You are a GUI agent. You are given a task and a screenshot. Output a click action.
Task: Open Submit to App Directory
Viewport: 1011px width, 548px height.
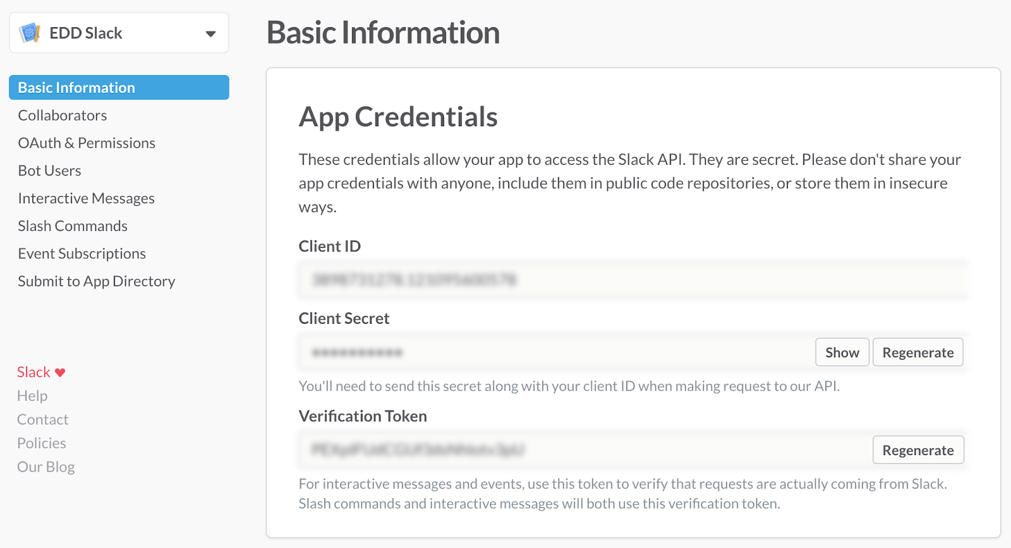(97, 282)
